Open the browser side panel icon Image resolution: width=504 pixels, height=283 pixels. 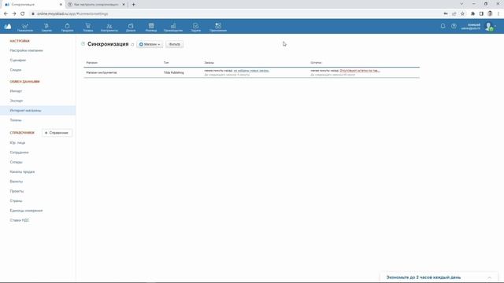[481, 14]
